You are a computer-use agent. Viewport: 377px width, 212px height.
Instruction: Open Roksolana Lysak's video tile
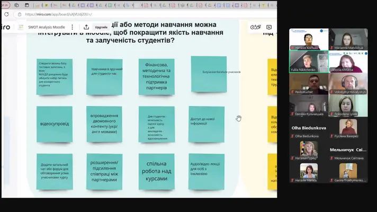348,105
